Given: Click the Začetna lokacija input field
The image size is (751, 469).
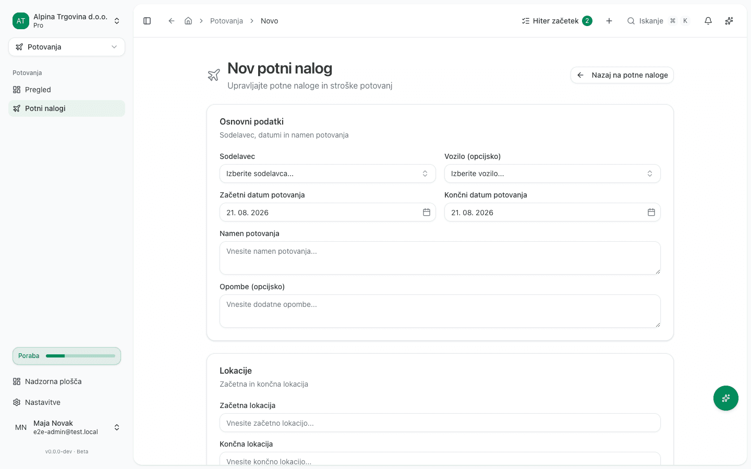Looking at the screenshot, I should click(x=440, y=423).
